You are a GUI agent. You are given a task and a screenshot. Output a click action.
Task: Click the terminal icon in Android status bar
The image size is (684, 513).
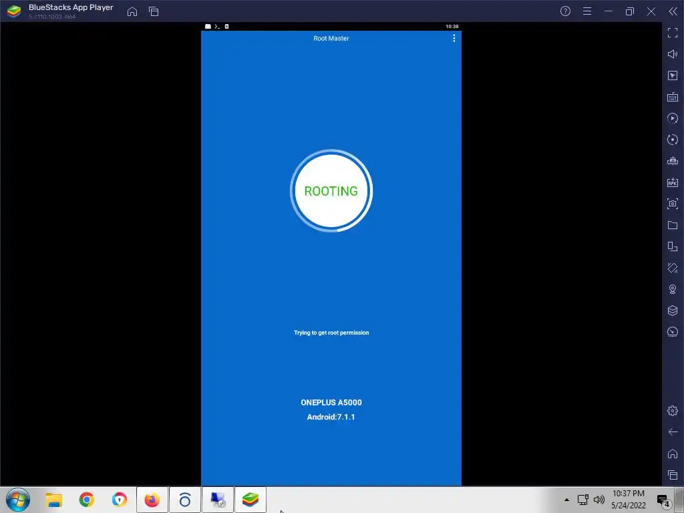(217, 27)
